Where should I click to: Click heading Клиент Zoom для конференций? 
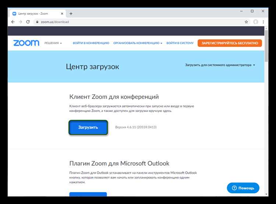pos(114,97)
